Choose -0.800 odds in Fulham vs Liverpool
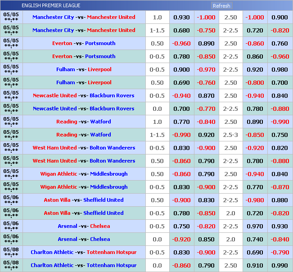Screen dimensions: 293x272 click(x=255, y=82)
